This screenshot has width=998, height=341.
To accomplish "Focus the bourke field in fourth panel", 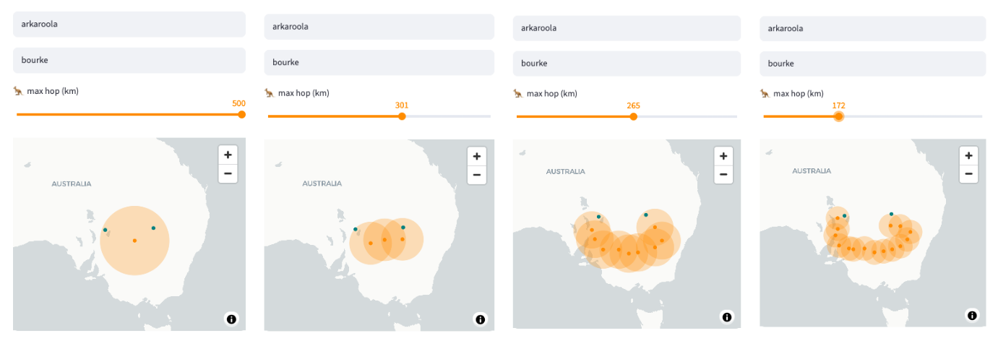I will (873, 64).
